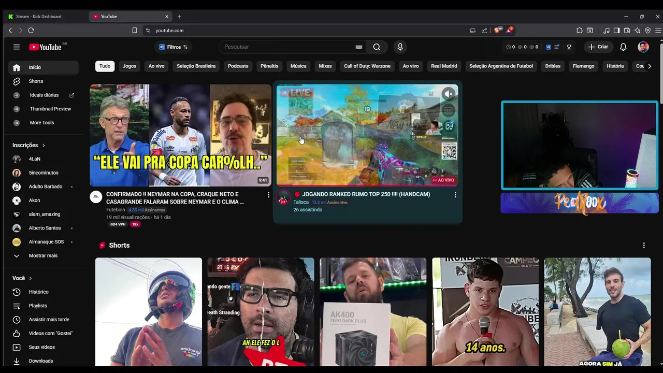Select the Podcasts chip

[x=238, y=66]
